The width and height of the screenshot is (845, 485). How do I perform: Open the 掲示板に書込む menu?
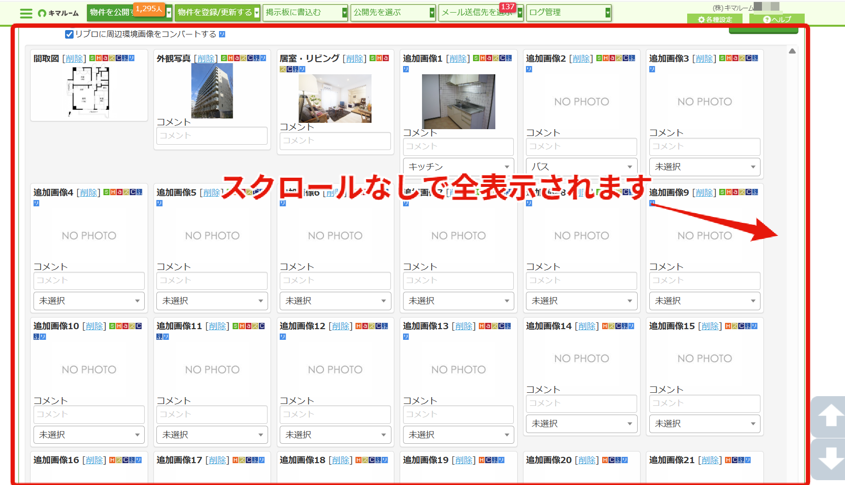click(305, 13)
